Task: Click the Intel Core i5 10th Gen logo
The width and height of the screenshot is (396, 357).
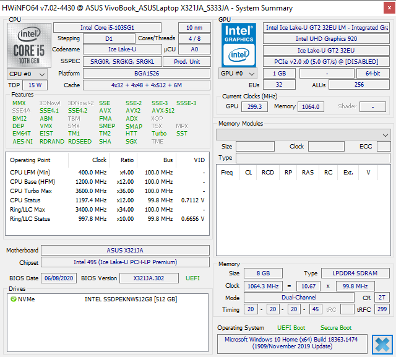Action: (x=28, y=45)
